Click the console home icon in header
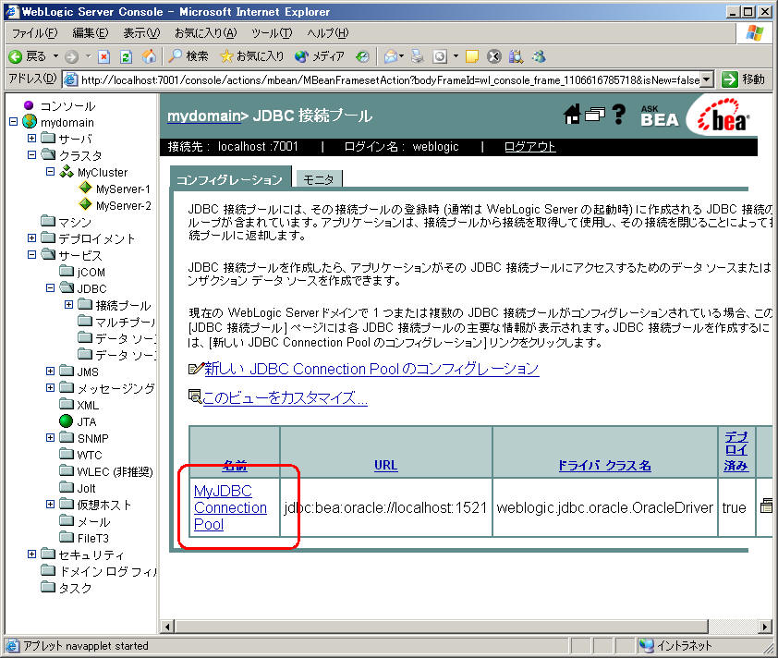This screenshot has width=778, height=658. (572, 115)
